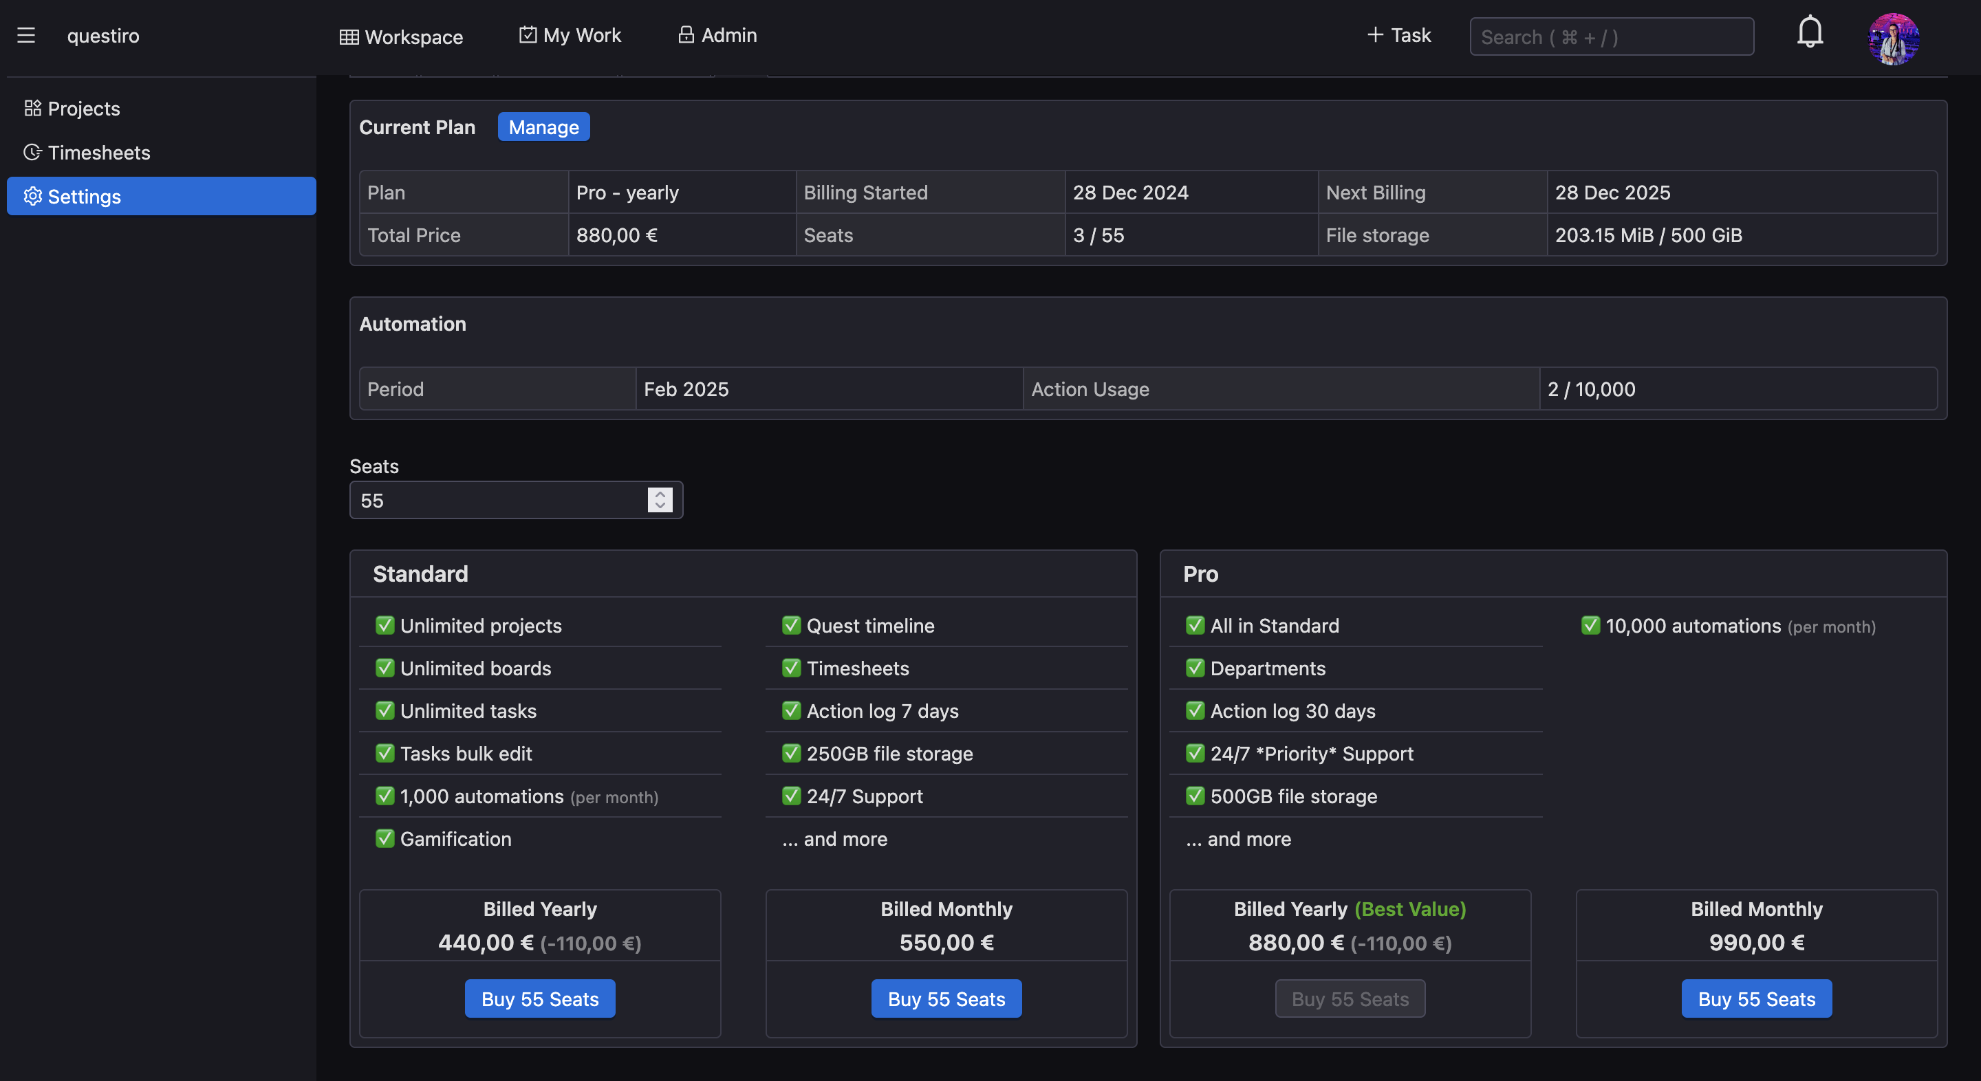Click the Workspace grid icon

(x=349, y=37)
